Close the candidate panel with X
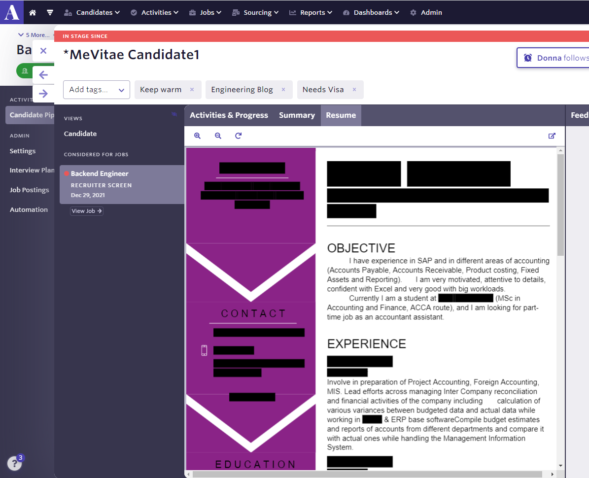 pyautogui.click(x=43, y=51)
